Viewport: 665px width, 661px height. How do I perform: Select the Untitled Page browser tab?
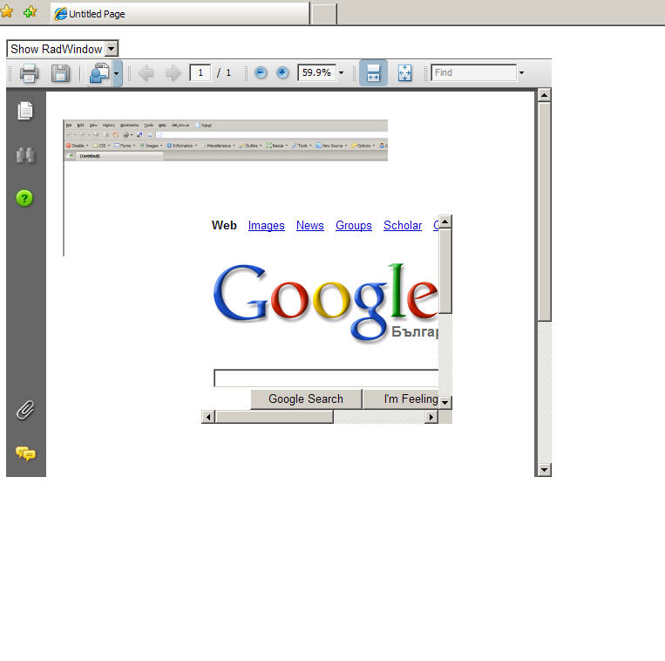180,14
